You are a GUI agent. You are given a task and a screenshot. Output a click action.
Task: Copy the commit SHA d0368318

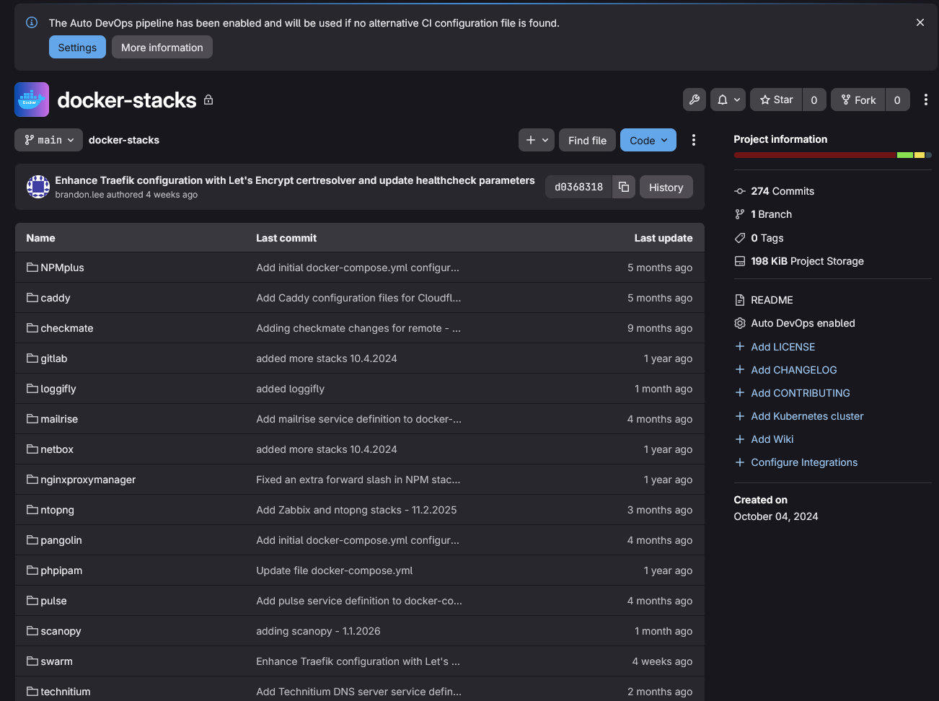point(624,186)
